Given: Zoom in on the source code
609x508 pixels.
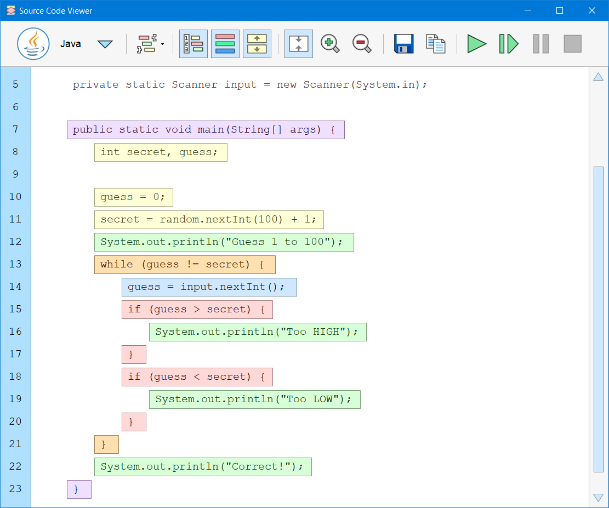Looking at the screenshot, I should [x=329, y=43].
